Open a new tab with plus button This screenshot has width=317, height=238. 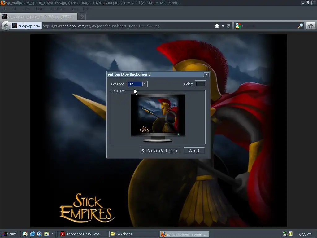click(x=82, y=17)
